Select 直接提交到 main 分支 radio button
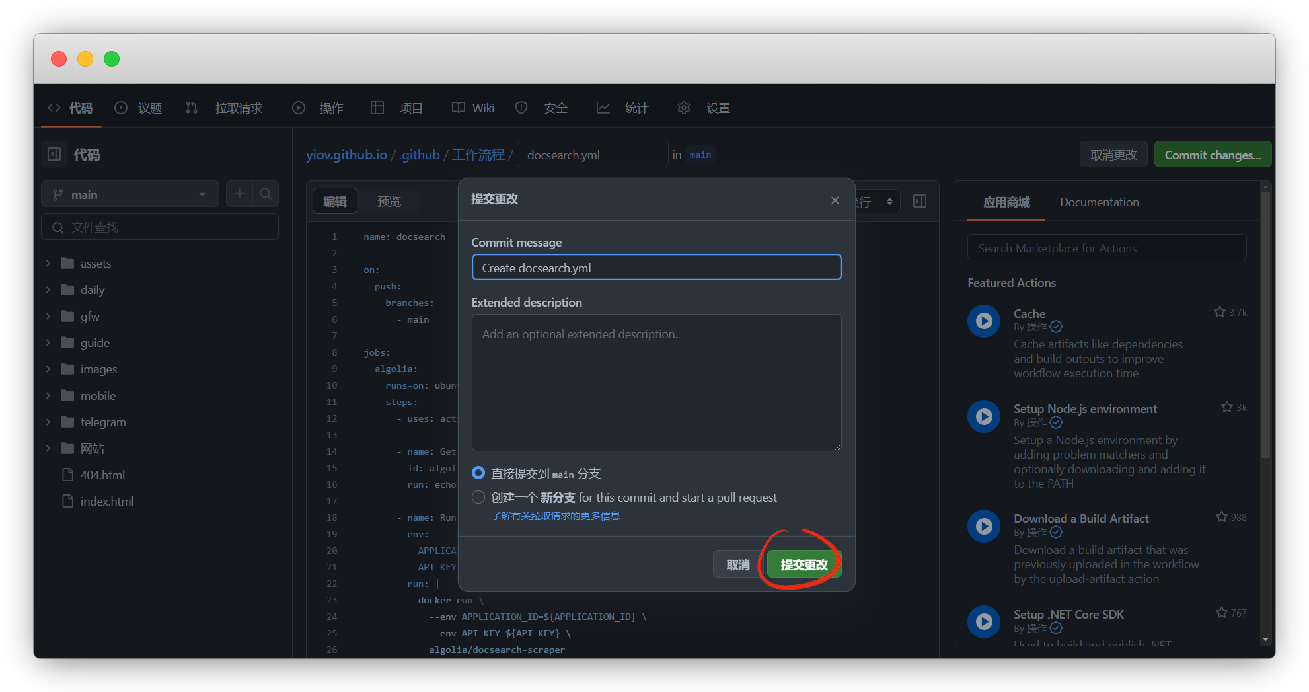The width and height of the screenshot is (1309, 692). pyautogui.click(x=478, y=473)
